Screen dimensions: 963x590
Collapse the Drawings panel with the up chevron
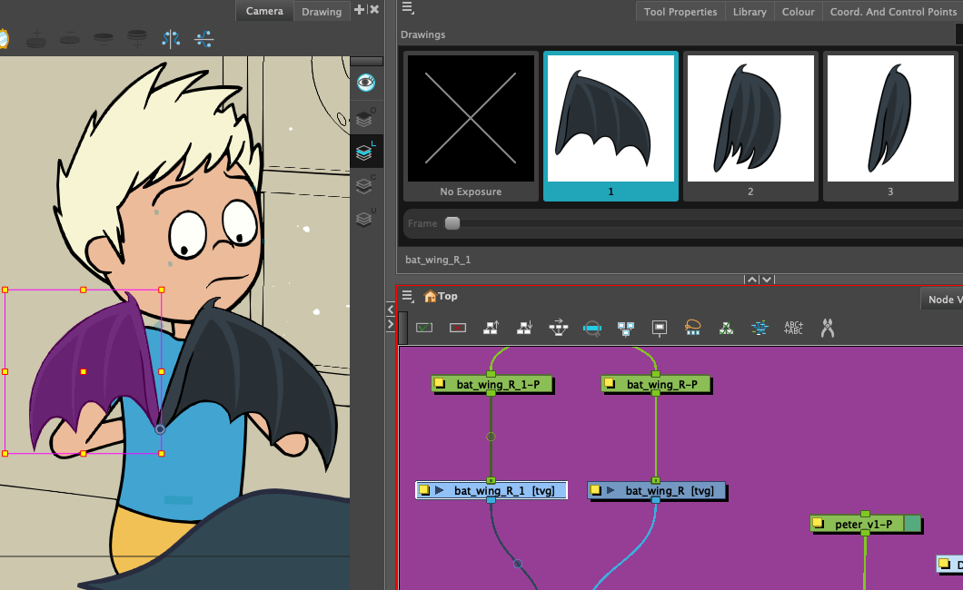pos(750,279)
